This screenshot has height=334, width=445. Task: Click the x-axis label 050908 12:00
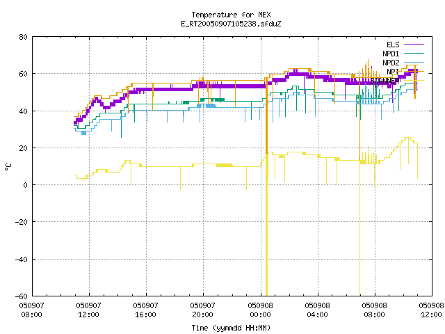[x=432, y=310]
